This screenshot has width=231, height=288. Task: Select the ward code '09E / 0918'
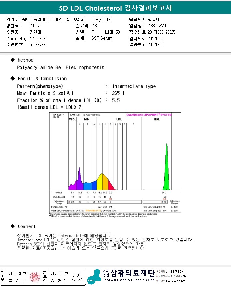(101, 20)
